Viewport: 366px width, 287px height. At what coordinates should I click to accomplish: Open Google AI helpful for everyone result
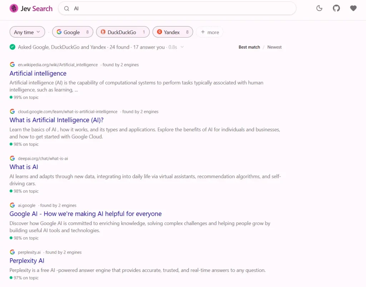click(x=85, y=214)
